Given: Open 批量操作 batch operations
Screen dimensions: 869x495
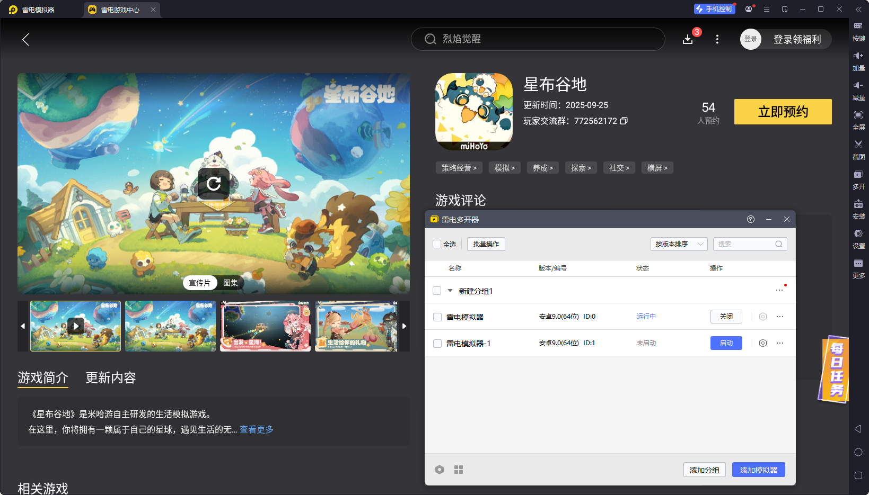Looking at the screenshot, I should tap(486, 244).
